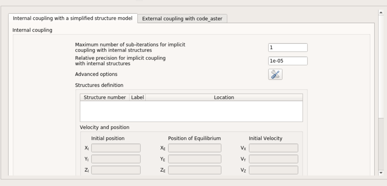The image size is (387, 186).
Task: Select Internal coupling with simplified structure tab
Action: pyautogui.click(x=73, y=18)
